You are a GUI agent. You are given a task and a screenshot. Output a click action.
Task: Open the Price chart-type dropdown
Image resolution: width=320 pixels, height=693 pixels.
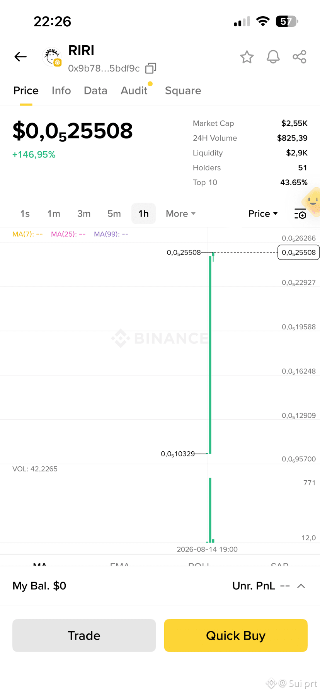pos(263,214)
